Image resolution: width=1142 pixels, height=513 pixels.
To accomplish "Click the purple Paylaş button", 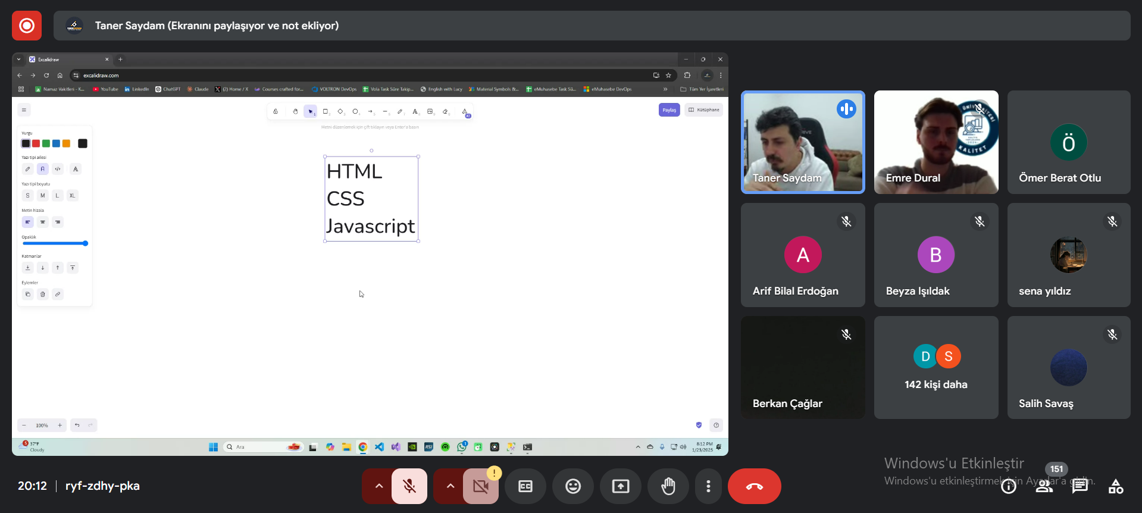I will coord(669,110).
